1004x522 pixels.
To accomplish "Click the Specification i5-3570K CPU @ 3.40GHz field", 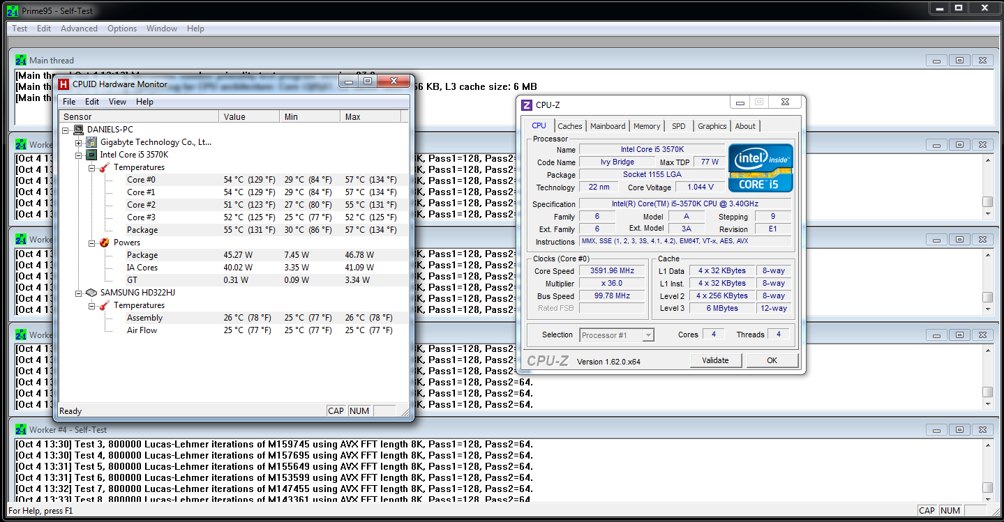I will coord(687,204).
